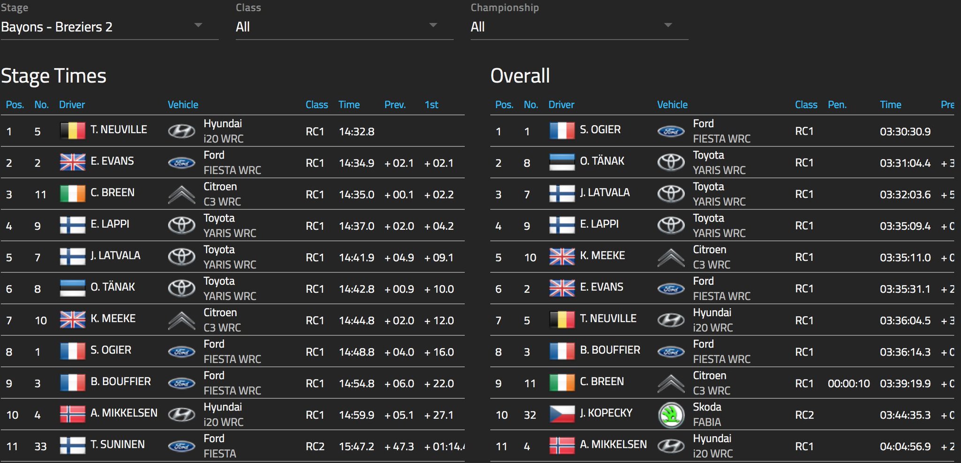Click Hyundai logo in T. NEUVILLE Stage Times row
This screenshot has width=961, height=463.
tap(182, 131)
